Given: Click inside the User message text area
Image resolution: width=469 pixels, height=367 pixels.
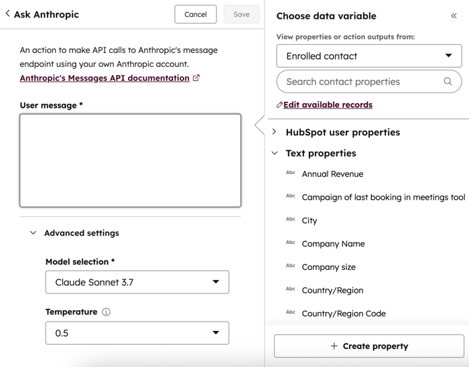Looking at the screenshot, I should [130, 161].
